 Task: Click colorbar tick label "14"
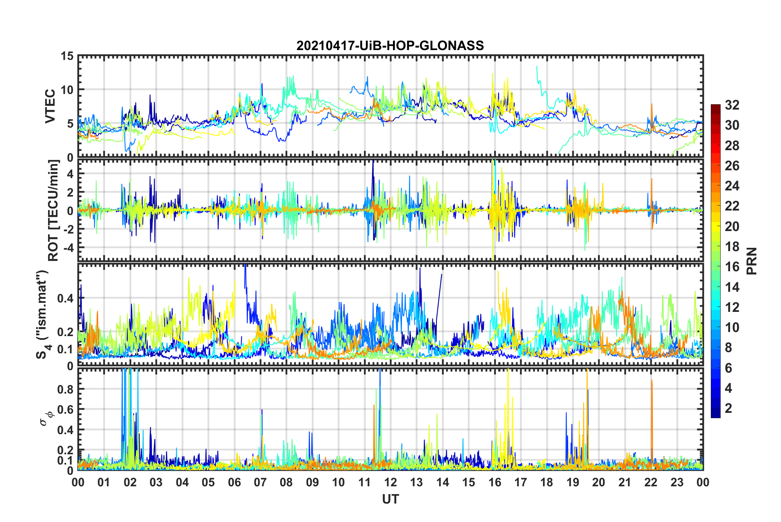coord(732,287)
